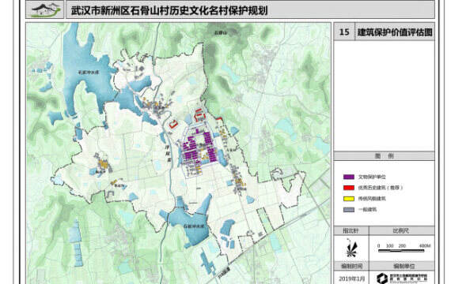
Task: Click the 指北针 header cell
Action: pos(351,230)
